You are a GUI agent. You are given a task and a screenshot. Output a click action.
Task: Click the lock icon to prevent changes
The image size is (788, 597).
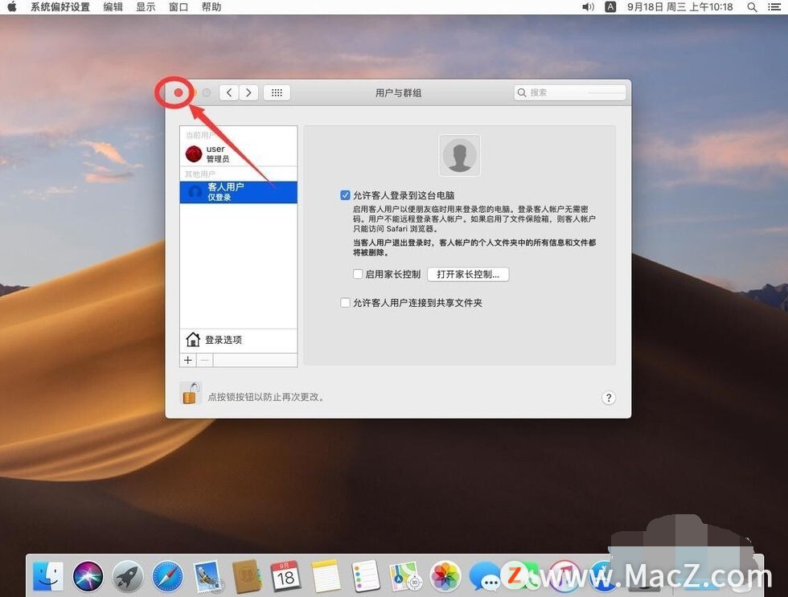click(x=191, y=393)
